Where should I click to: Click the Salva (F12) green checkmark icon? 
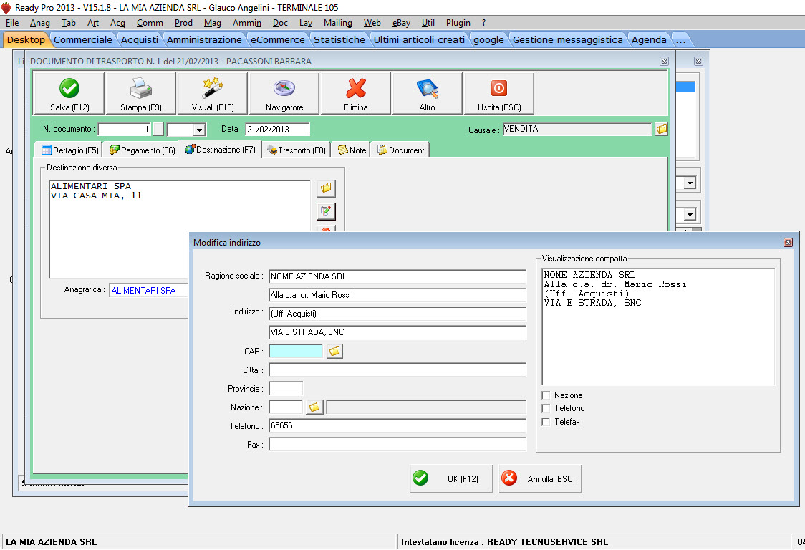point(69,88)
